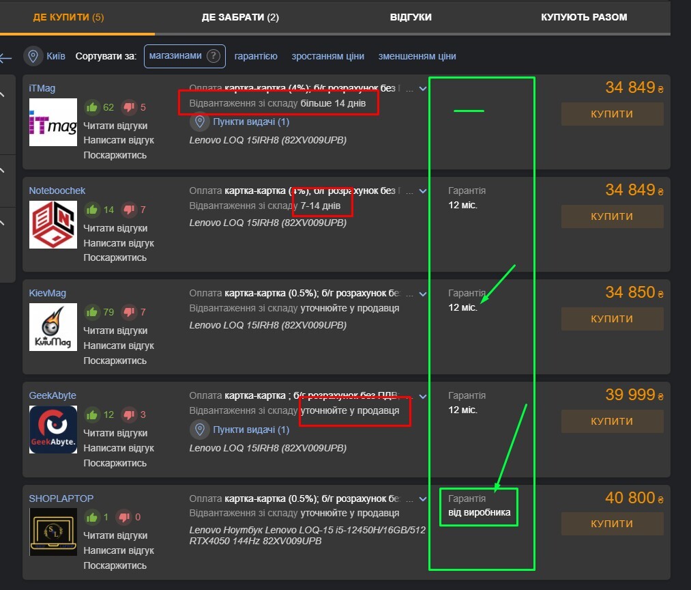This screenshot has height=590, width=691.
Task: Click thumbs-up icon for GeekAbyte
Action: coord(91,415)
